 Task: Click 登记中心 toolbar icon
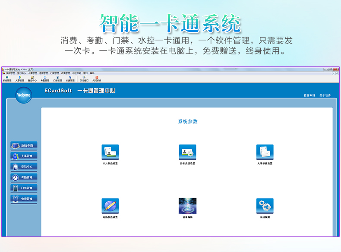32,79
